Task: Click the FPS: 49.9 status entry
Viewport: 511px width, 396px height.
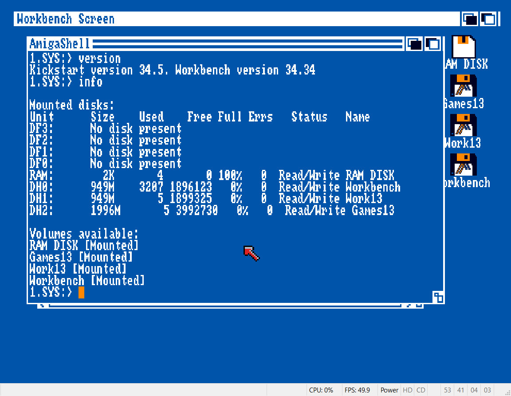Action: tap(357, 390)
